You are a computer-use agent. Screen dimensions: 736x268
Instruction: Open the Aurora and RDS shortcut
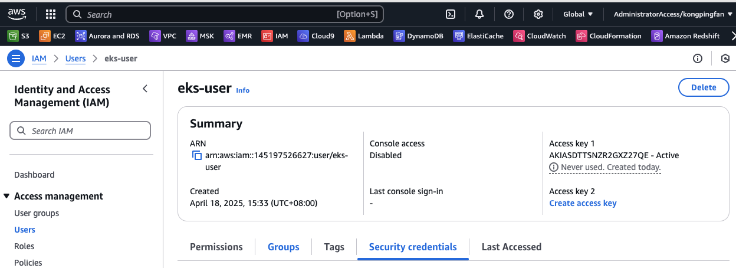coord(108,36)
